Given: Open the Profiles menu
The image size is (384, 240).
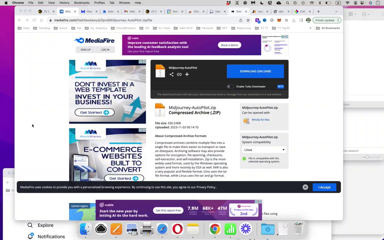Looking at the screenshot, I should tap(99, 3).
